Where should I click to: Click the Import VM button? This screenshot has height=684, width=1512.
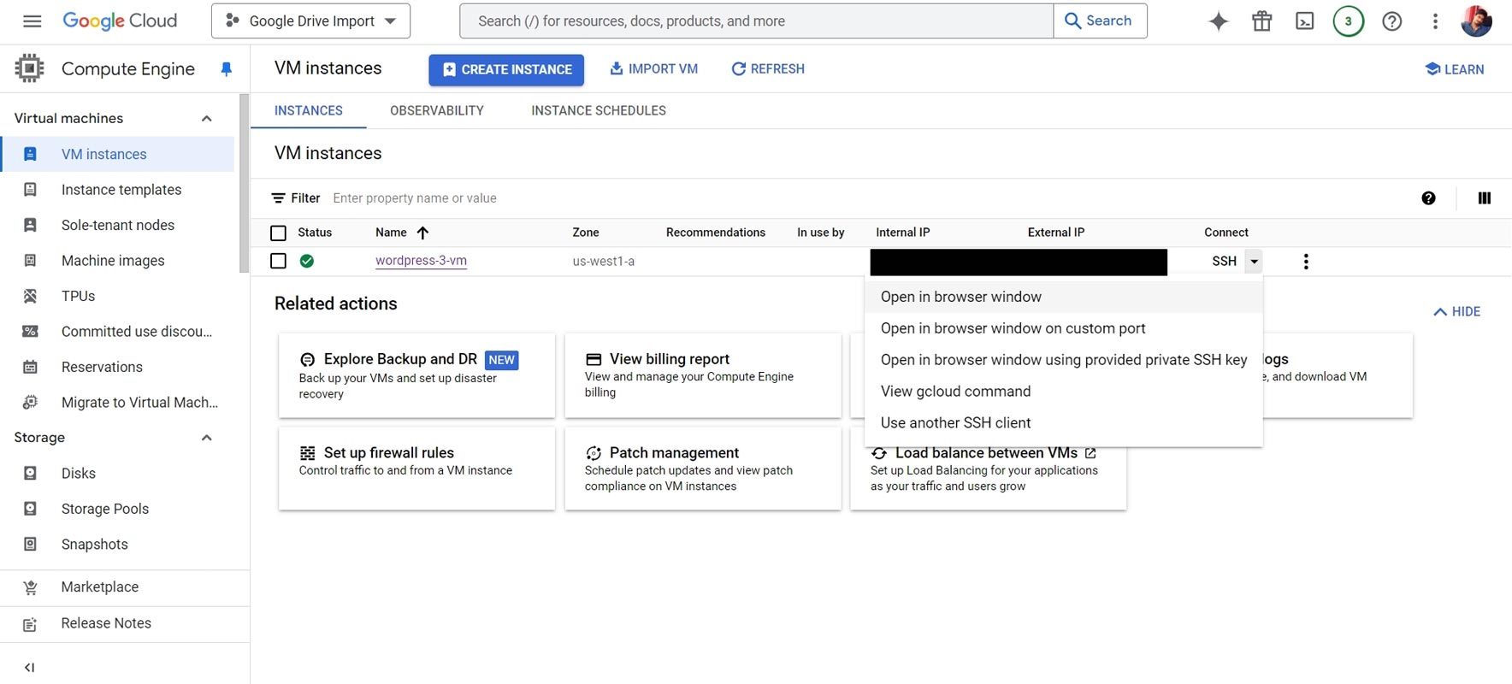coord(653,69)
